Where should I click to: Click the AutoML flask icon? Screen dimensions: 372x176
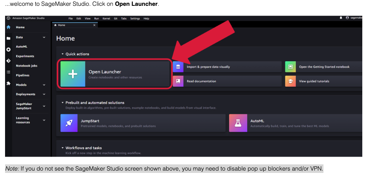point(238,123)
